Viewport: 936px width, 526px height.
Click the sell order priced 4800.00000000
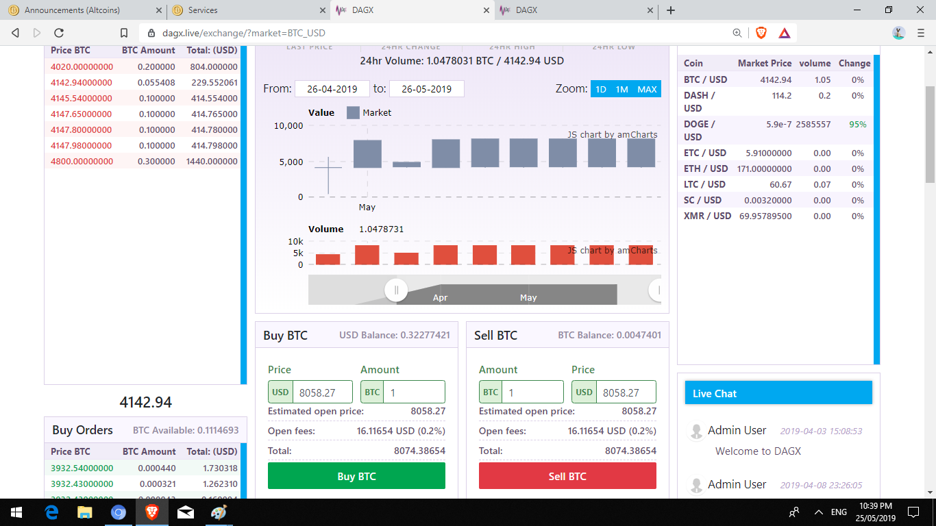coord(143,161)
